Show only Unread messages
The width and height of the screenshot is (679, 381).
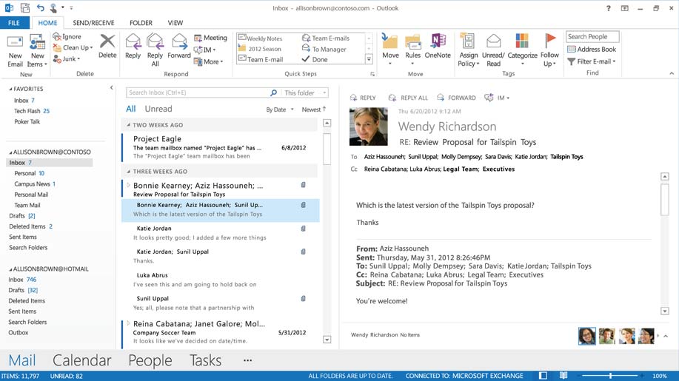(x=158, y=109)
